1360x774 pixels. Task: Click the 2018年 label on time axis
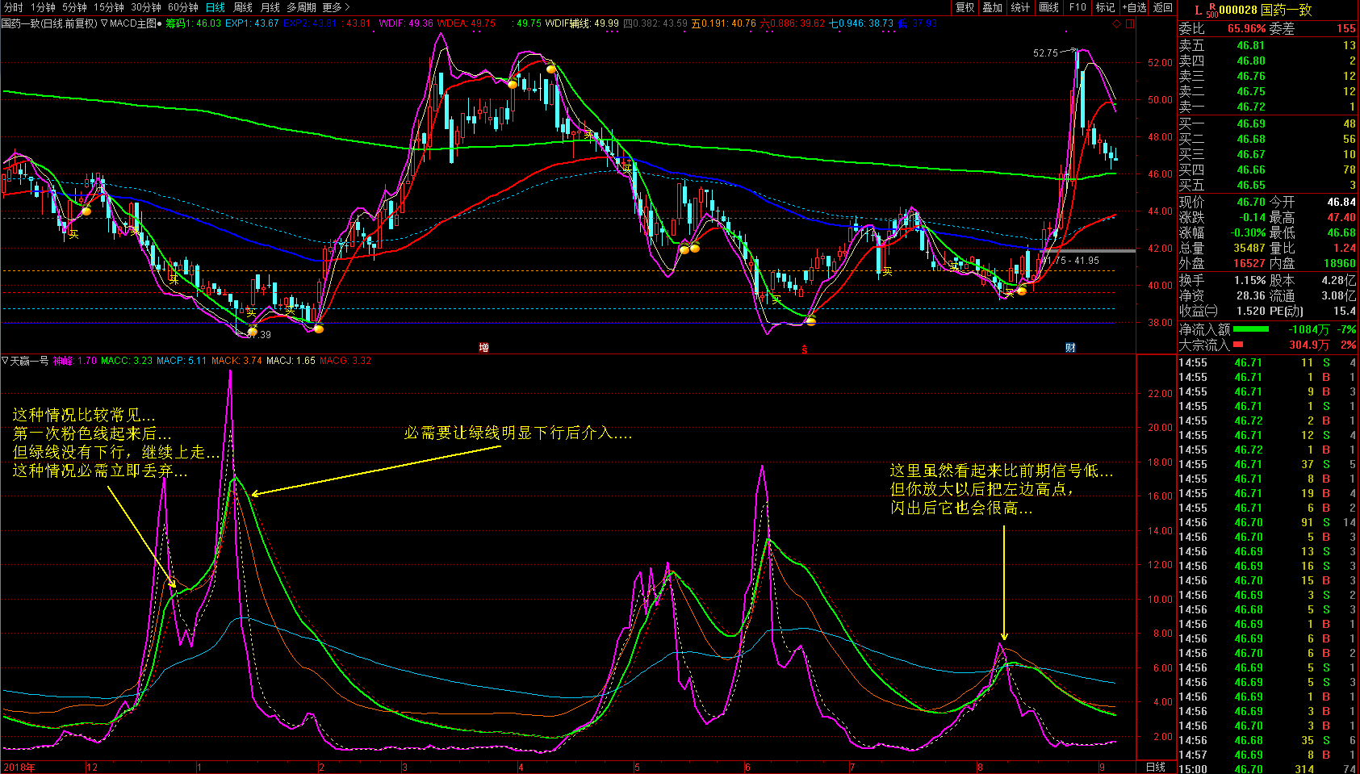tap(19, 768)
